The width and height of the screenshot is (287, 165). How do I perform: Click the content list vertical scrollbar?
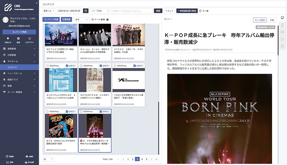[x=158, y=128]
